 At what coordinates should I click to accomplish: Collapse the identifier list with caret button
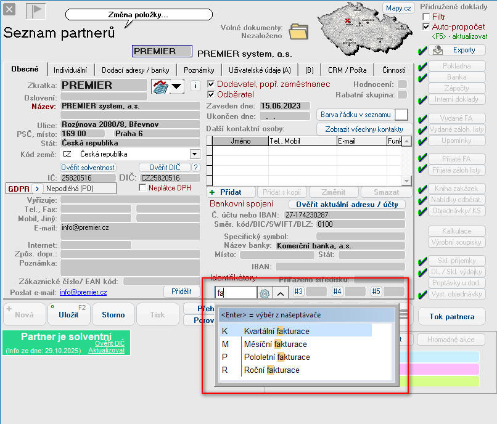click(x=280, y=293)
